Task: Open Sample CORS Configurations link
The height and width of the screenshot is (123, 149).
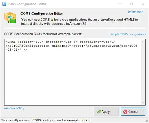Action: pos(128,34)
